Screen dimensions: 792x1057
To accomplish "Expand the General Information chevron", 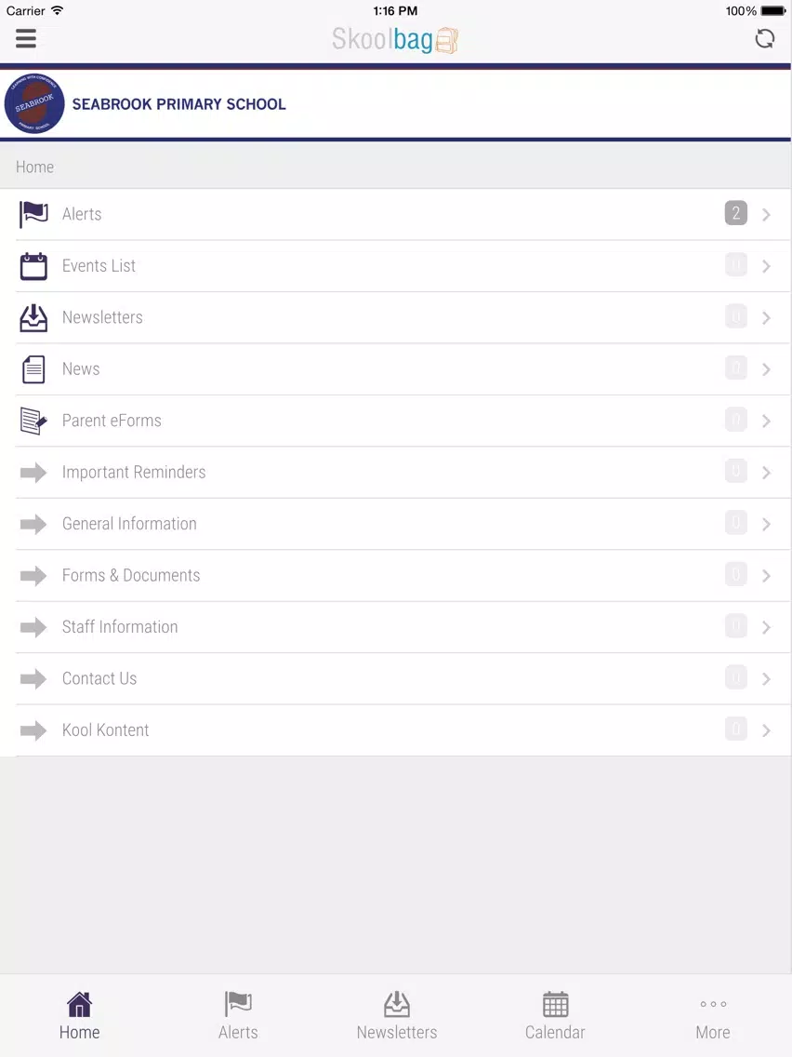I will click(766, 525).
